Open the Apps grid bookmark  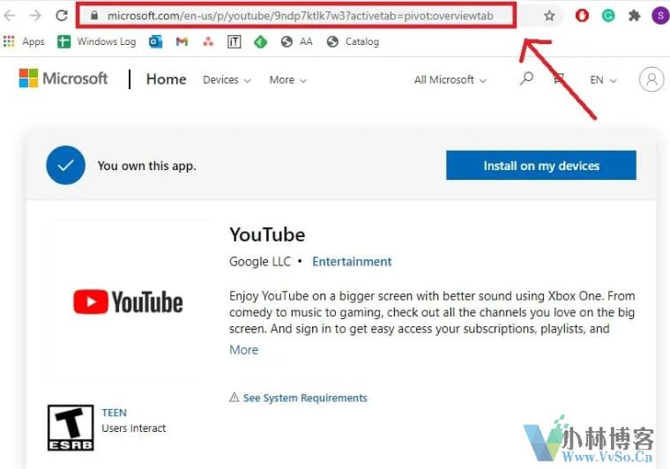click(24, 41)
